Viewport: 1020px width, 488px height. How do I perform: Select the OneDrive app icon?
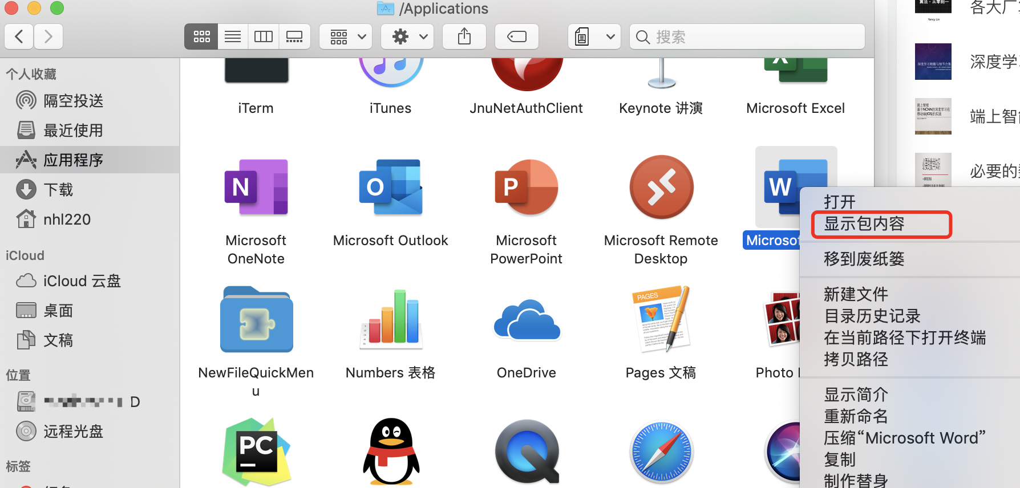click(527, 320)
